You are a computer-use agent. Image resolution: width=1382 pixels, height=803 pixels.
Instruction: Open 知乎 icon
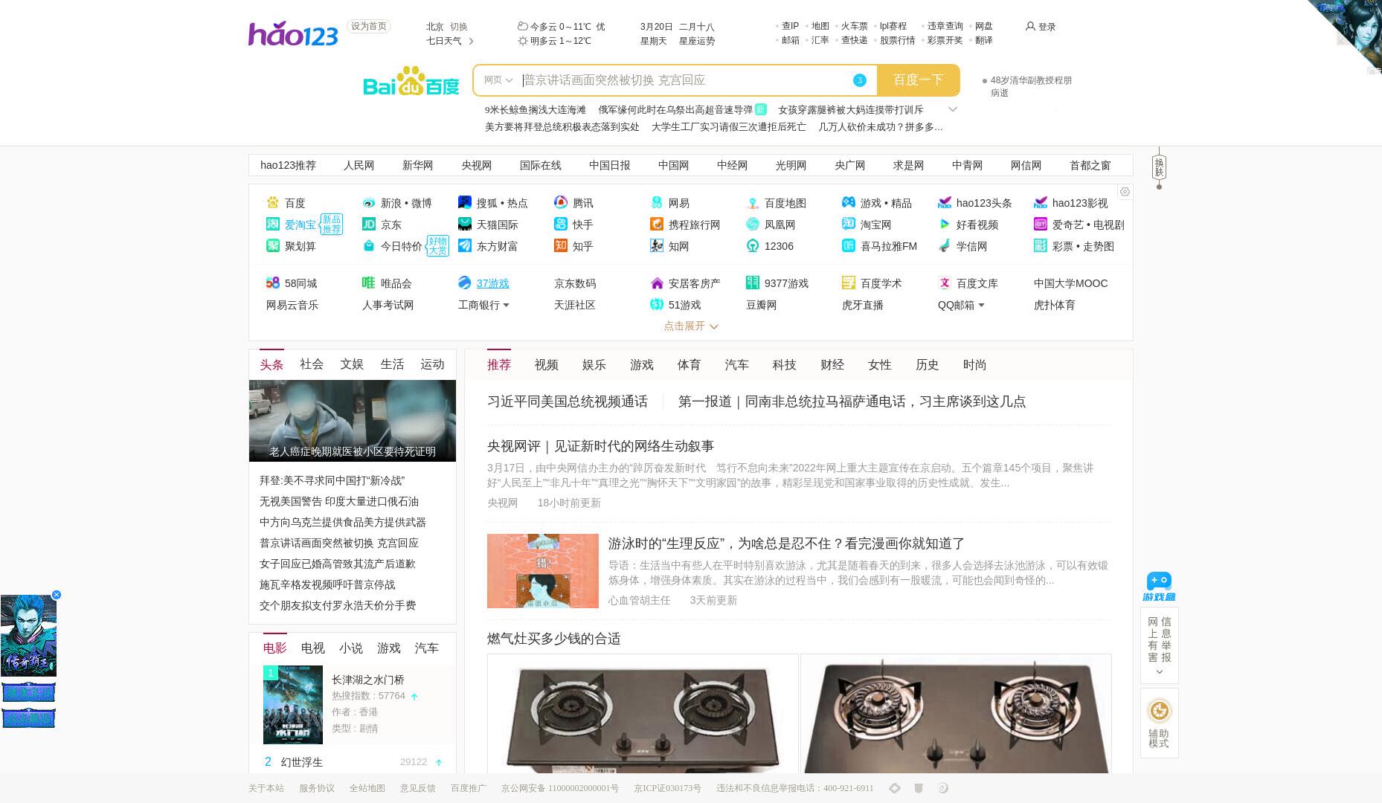click(561, 246)
